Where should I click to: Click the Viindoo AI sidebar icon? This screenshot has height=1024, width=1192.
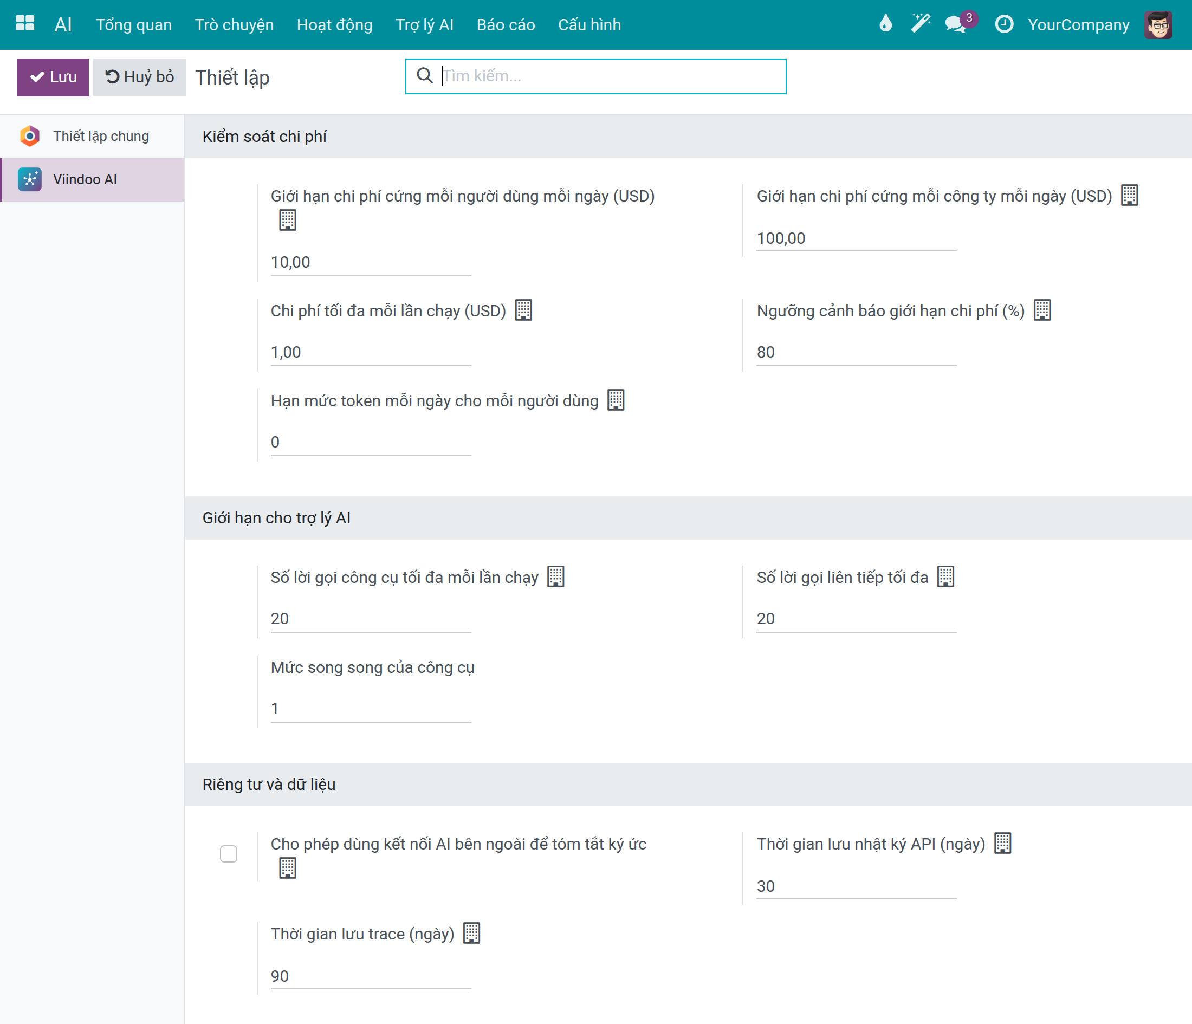(x=30, y=179)
